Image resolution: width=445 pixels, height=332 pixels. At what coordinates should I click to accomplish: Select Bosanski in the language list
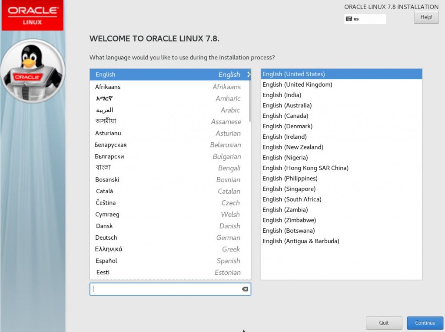(x=170, y=179)
